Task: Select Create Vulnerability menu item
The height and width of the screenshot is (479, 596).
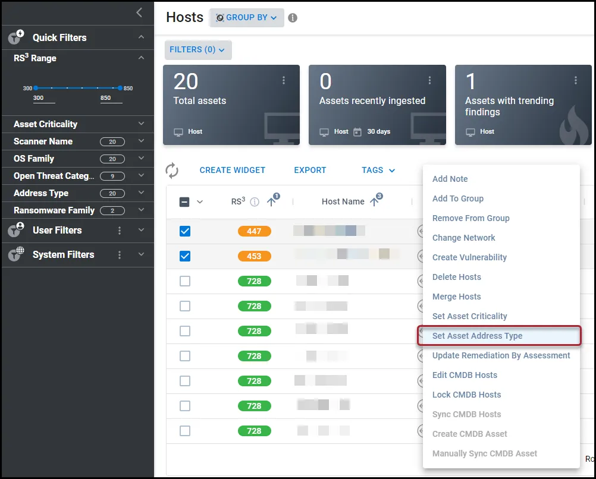Action: click(501, 257)
